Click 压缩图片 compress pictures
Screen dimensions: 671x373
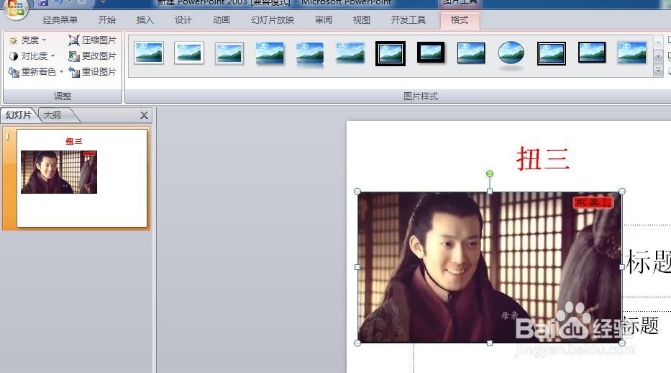tap(93, 40)
